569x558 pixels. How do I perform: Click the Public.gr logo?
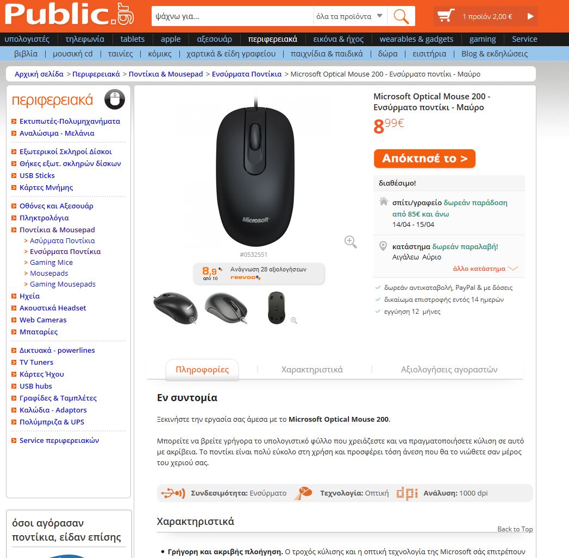click(x=69, y=15)
